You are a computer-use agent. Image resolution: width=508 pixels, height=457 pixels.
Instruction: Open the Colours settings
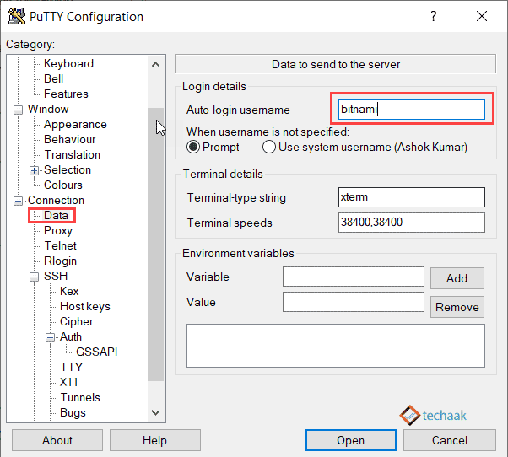[63, 185]
